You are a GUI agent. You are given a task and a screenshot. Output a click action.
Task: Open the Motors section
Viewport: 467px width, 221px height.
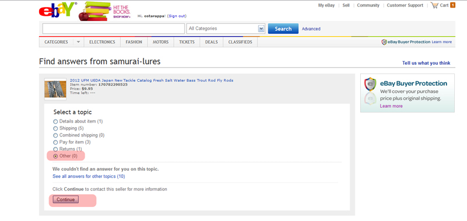click(x=161, y=42)
